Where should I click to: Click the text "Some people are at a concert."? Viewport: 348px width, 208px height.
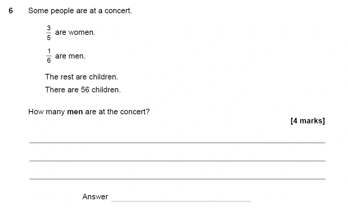tap(80, 11)
